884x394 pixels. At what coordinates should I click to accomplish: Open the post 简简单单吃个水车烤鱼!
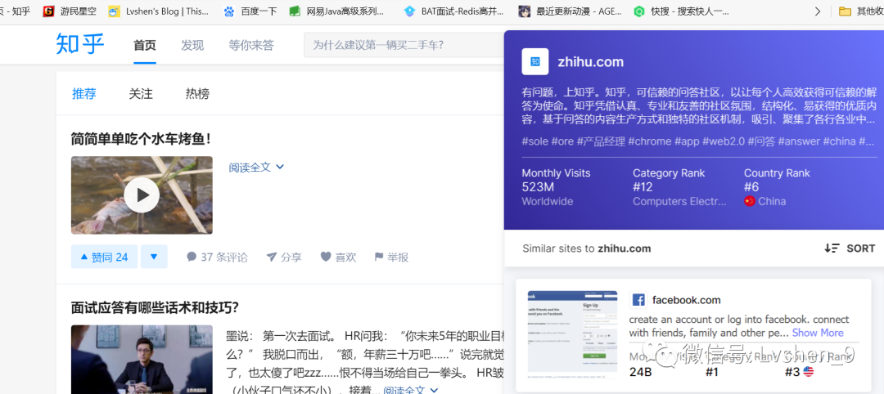click(x=141, y=138)
